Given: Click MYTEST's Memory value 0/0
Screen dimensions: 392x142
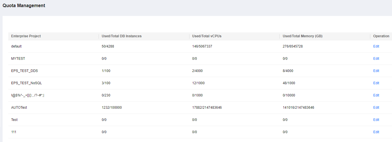Looking at the screenshot, I should 285,59.
